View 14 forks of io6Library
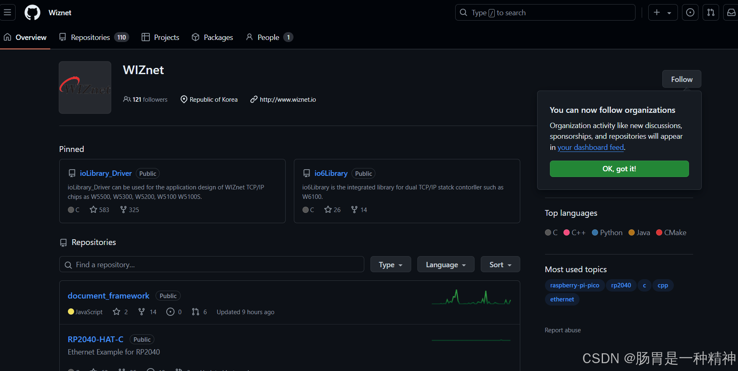 pyautogui.click(x=359, y=210)
